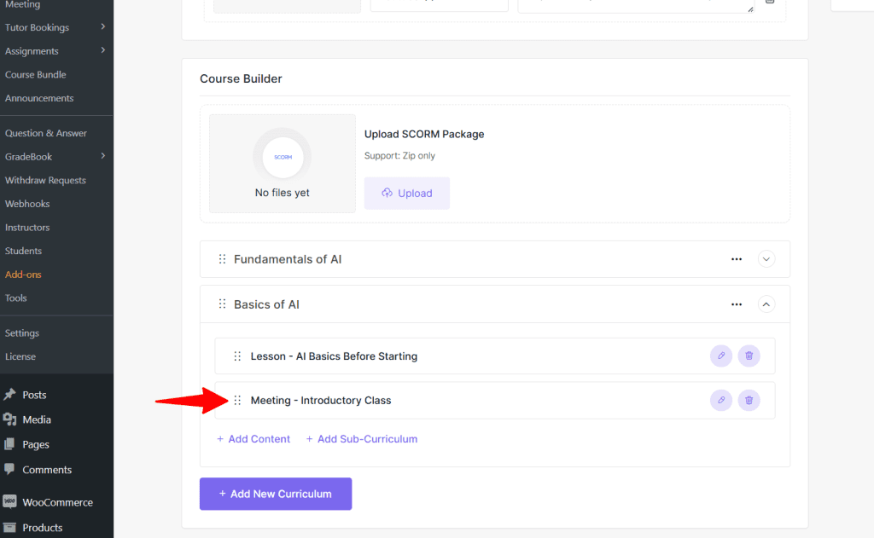The width and height of the screenshot is (874, 538).
Task: Expand the GradeBook sidebar submenu
Action: [x=102, y=156]
